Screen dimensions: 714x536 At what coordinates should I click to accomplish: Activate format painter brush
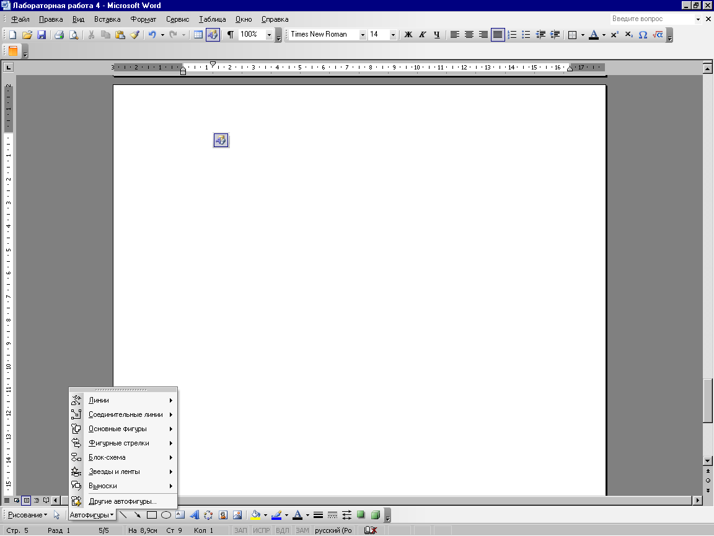(x=134, y=35)
